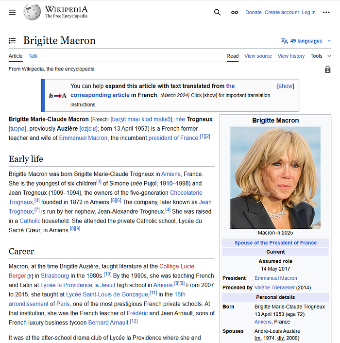Open the View history tab
Image resolution: width=340 pixels, height=343 pixels.
pyautogui.click(x=291, y=56)
